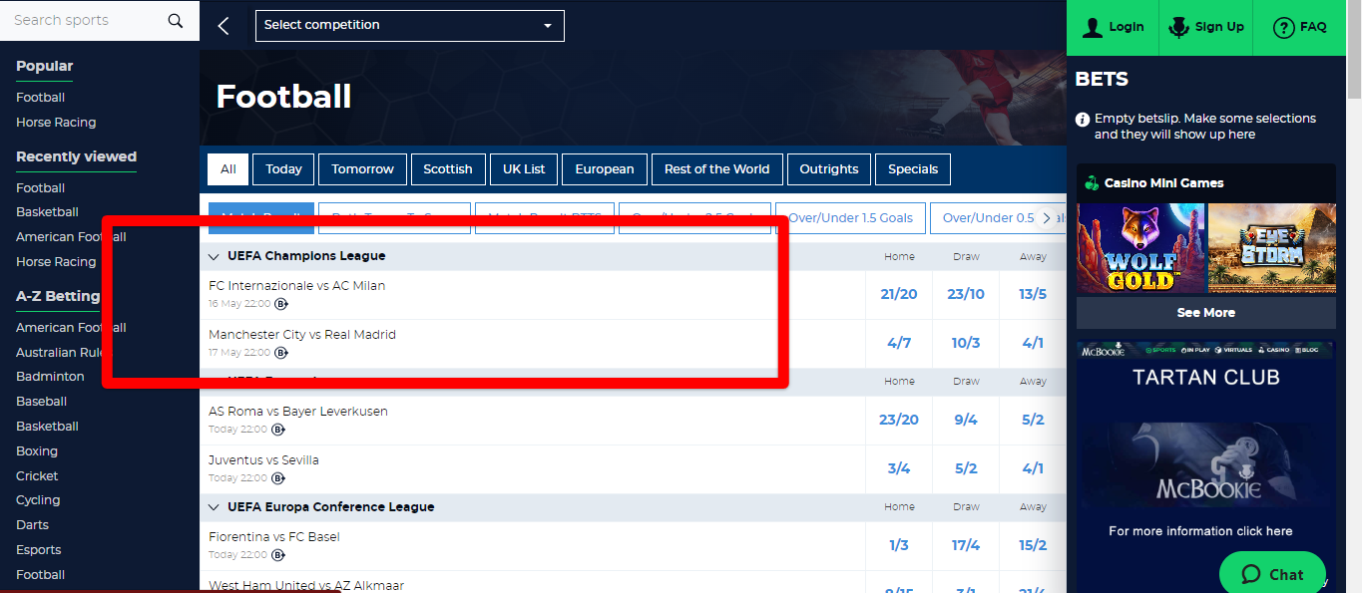Click the info icon in the empty betslip
Viewport: 1362px width, 593px height.
(x=1083, y=120)
